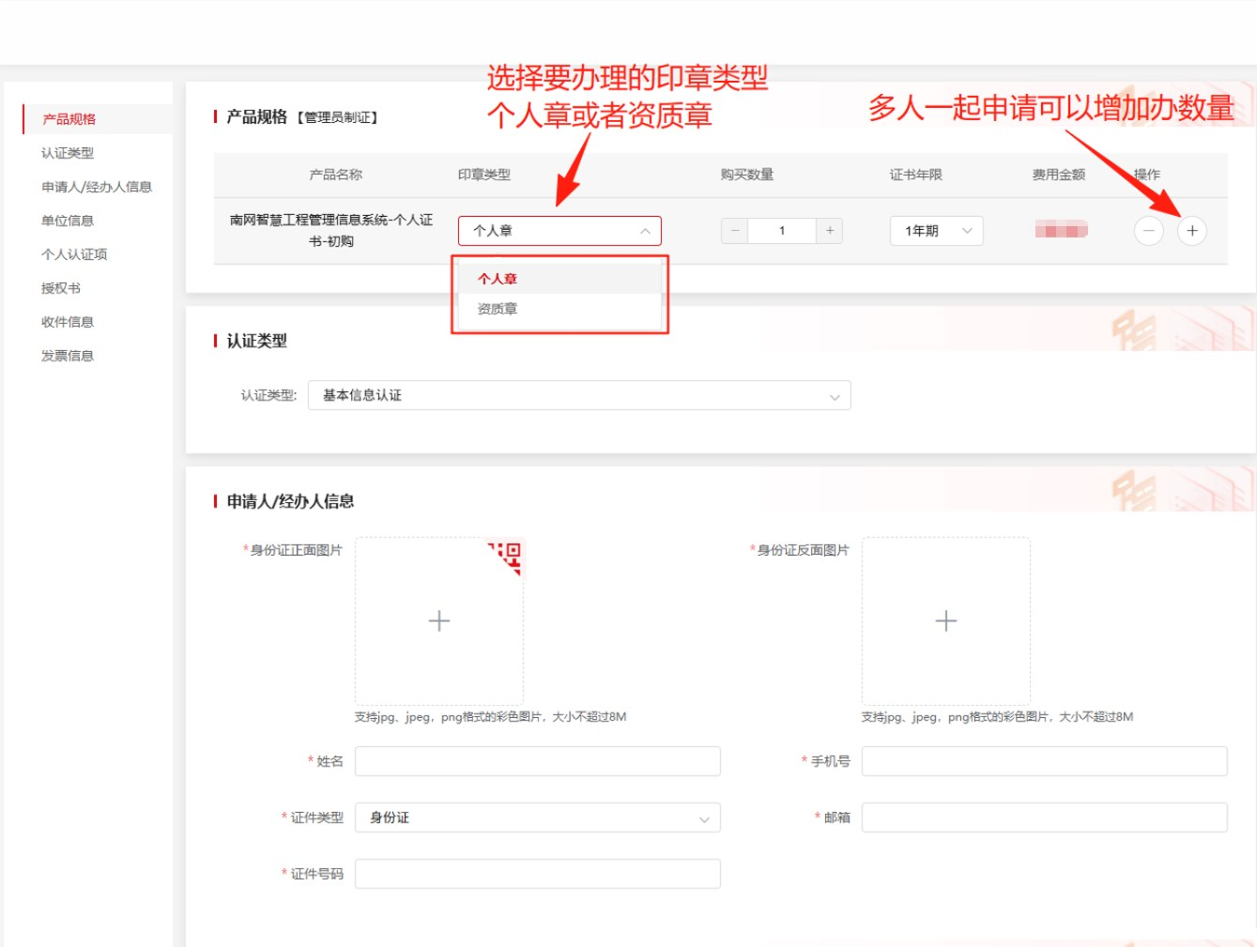The image size is (1257, 947).
Task: Open 授权书 section from sidebar
Action: pyautogui.click(x=60, y=288)
